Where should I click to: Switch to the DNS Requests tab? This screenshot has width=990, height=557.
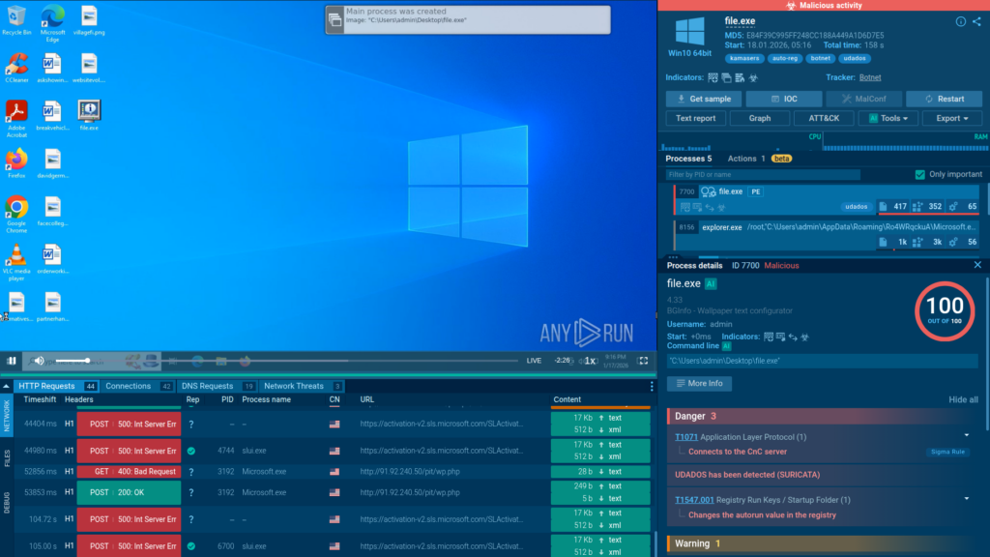[207, 386]
